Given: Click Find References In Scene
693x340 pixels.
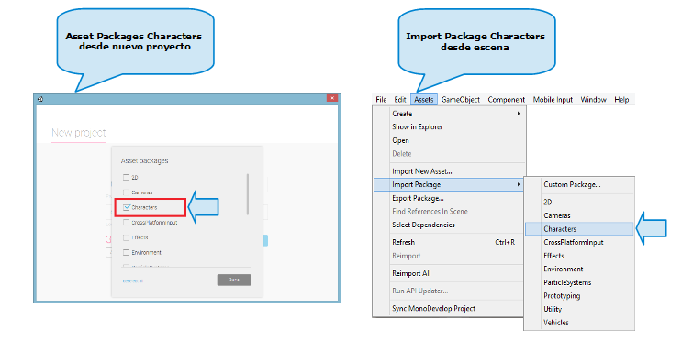Looking at the screenshot, I should [x=450, y=211].
